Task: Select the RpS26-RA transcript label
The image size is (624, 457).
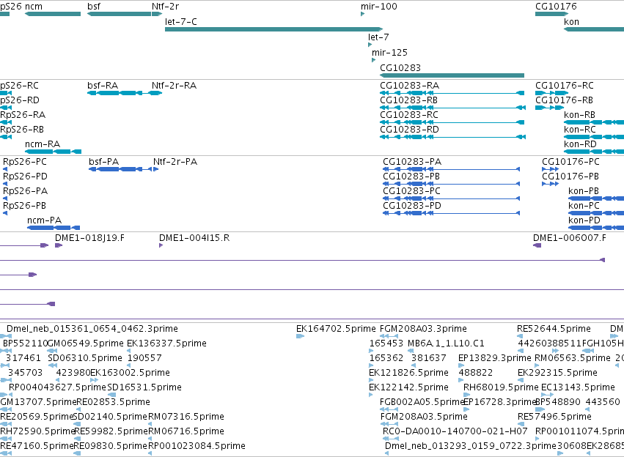Action: click(x=23, y=115)
